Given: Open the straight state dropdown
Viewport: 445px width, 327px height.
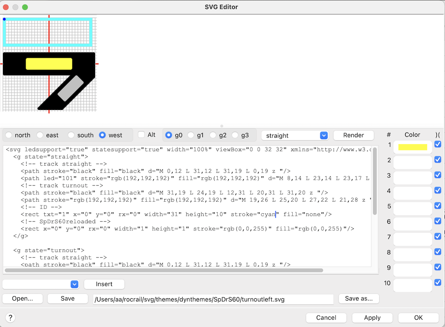Looking at the screenshot, I should 294,135.
